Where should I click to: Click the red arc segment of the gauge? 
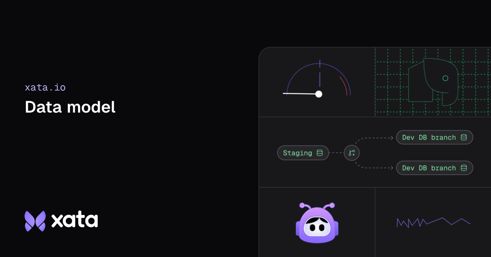[x=344, y=85]
